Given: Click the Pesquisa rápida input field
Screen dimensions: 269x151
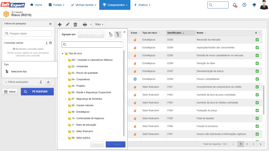Looking at the screenshot, I should pyautogui.click(x=28, y=34).
